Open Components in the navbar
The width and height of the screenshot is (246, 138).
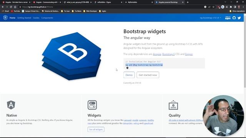point(47,18)
